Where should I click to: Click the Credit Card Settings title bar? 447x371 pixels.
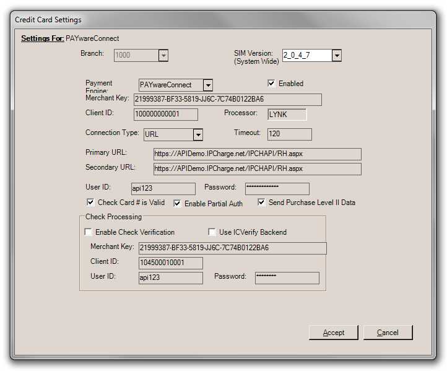click(223, 20)
